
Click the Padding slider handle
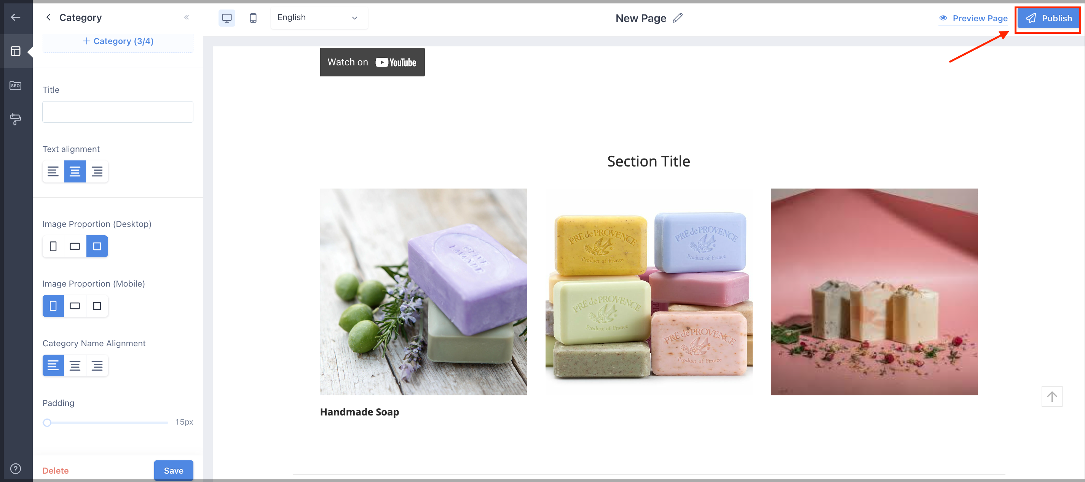(x=47, y=422)
